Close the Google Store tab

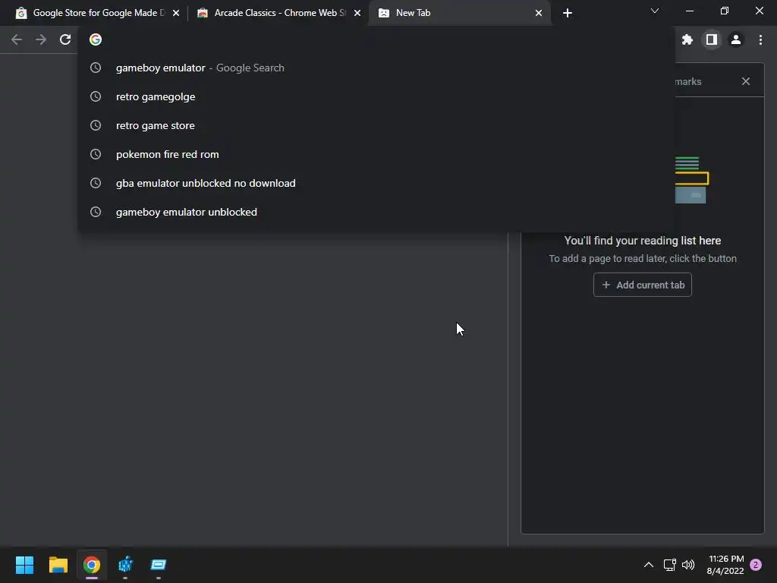click(176, 13)
